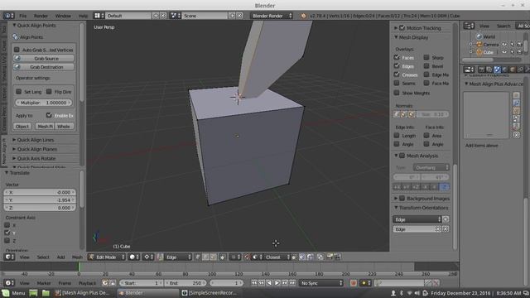Viewport: 530px width, 298px height.
Task: Open the Mesh menu in 3D header
Action: pos(77,257)
